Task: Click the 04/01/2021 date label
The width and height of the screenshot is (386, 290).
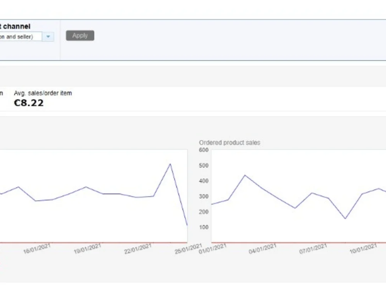Action: 262,249
